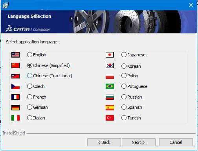198x151 pixels.
Task: Cancel the installation
Action: click(x=176, y=142)
